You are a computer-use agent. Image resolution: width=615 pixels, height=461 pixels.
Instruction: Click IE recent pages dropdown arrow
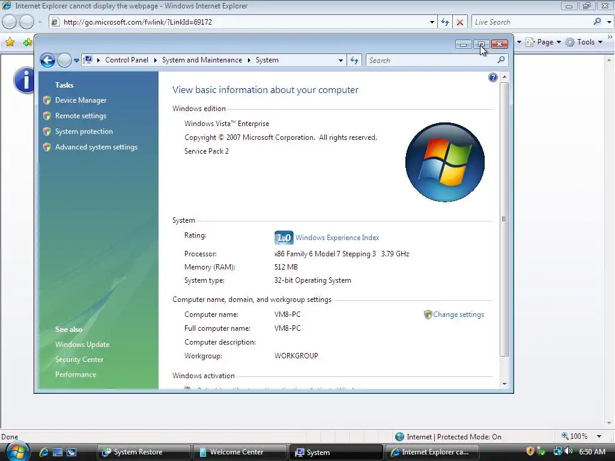40,22
